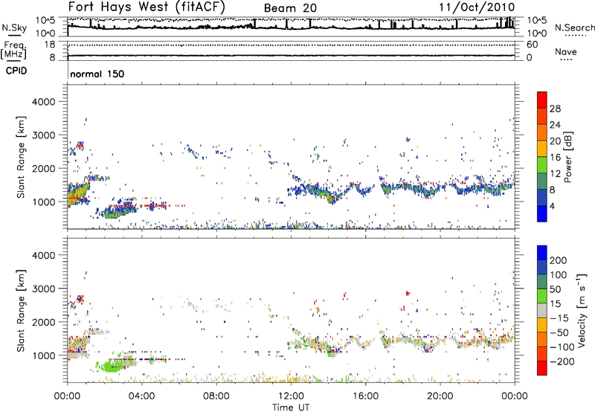Click the 'Time UT' axis label
The width and height of the screenshot is (595, 412).
coord(291,408)
